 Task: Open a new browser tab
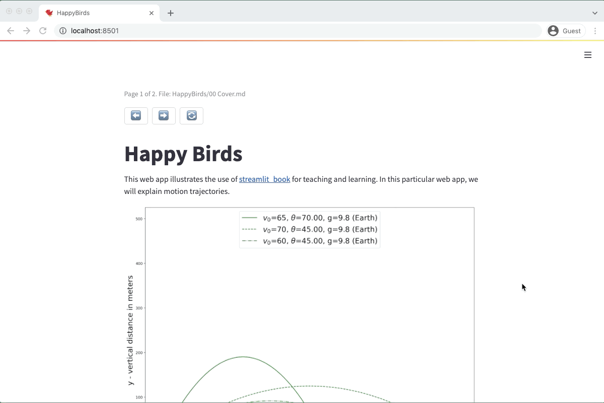click(171, 13)
